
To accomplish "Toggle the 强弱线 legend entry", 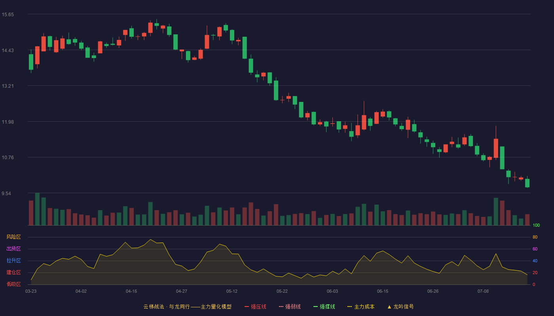I will coord(290,307).
